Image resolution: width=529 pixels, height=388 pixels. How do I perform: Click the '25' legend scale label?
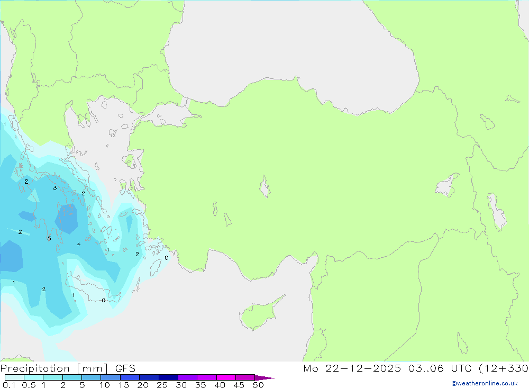tap(162, 385)
